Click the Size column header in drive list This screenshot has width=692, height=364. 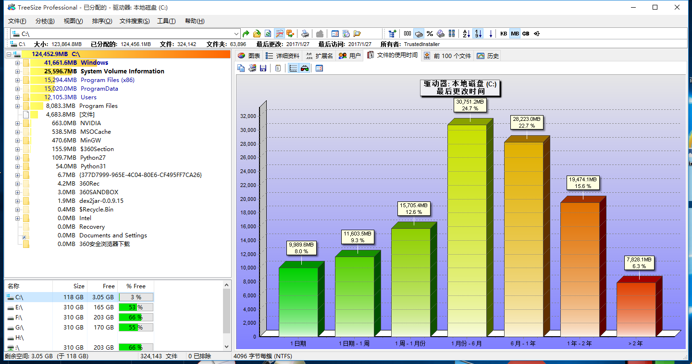(x=70, y=286)
